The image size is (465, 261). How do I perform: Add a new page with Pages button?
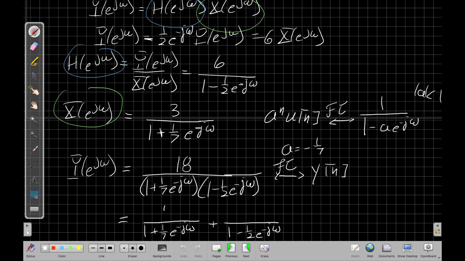click(217, 250)
